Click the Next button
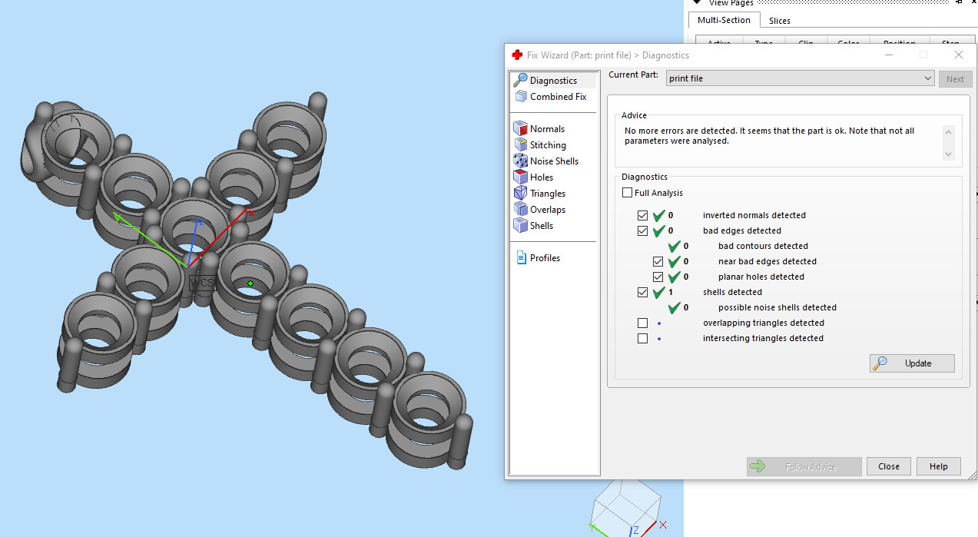Viewport: 978px width, 537px height. [x=955, y=78]
